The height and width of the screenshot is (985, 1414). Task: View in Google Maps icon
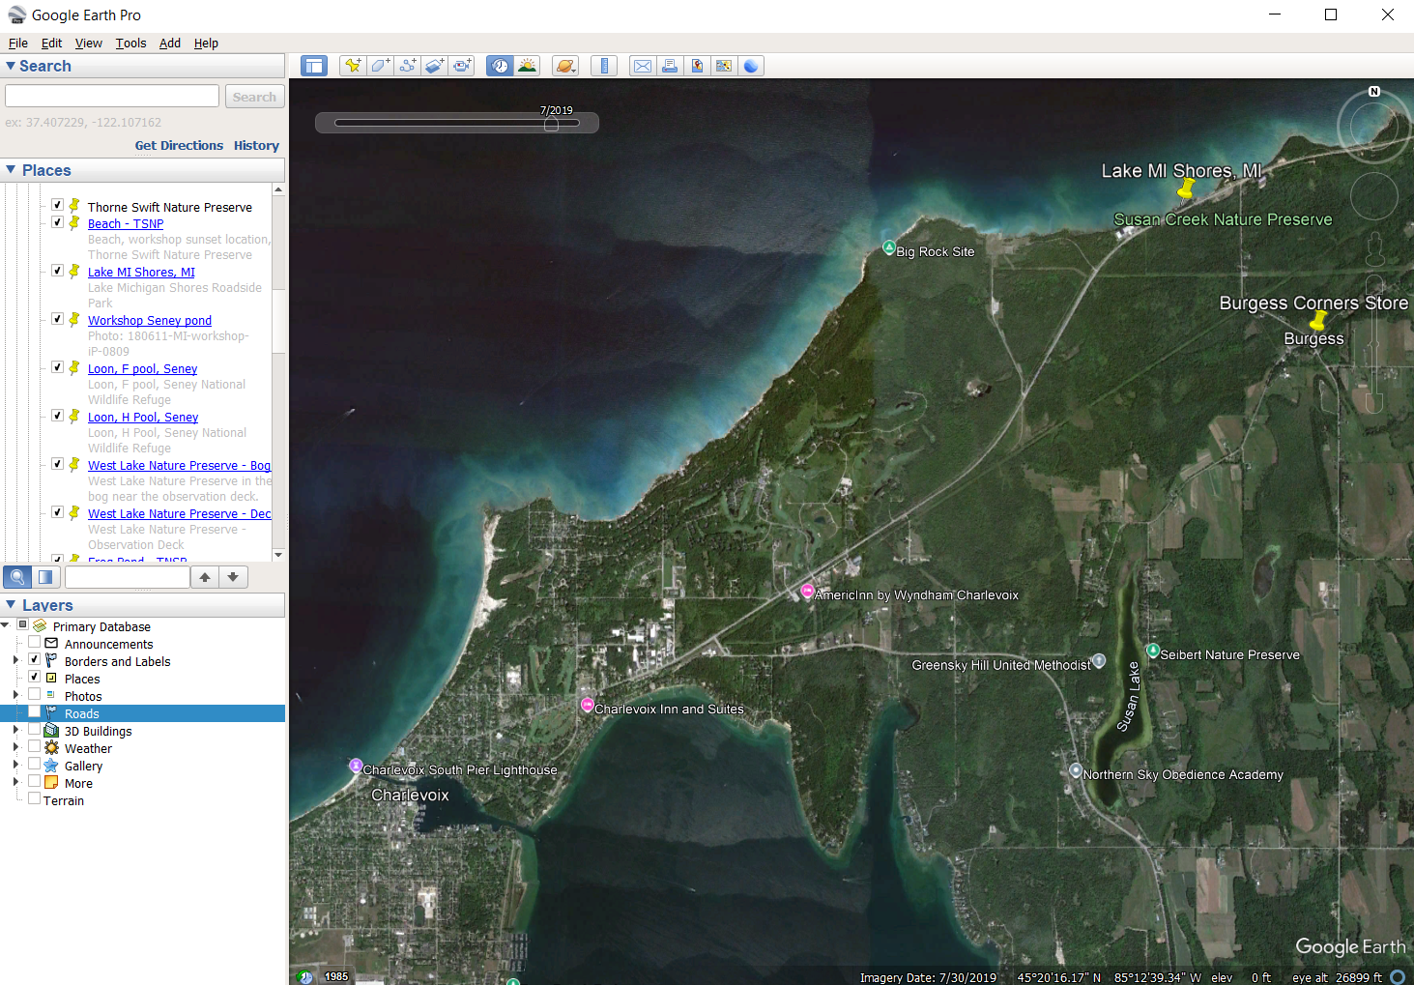[x=723, y=66]
